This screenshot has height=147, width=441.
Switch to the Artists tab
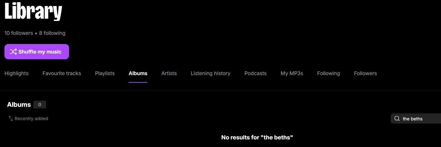coord(169,73)
